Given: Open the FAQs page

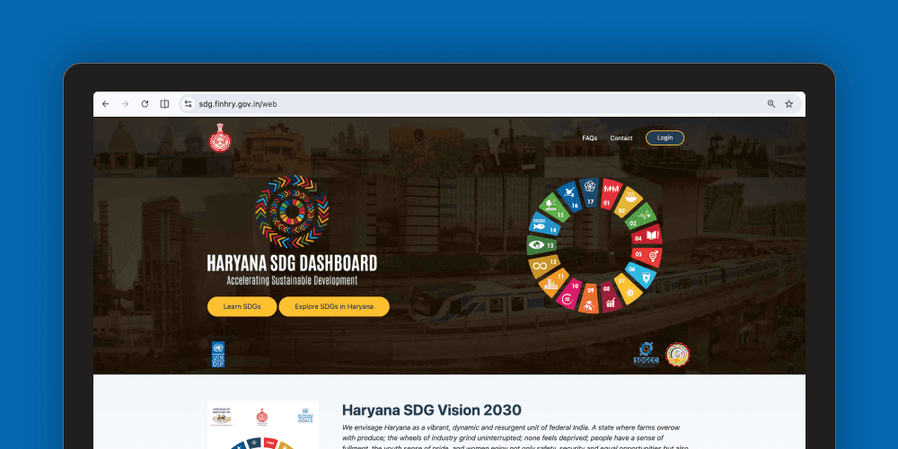Looking at the screenshot, I should (590, 138).
